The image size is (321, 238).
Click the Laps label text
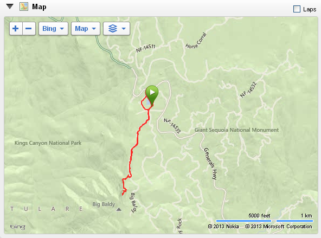pos(310,9)
